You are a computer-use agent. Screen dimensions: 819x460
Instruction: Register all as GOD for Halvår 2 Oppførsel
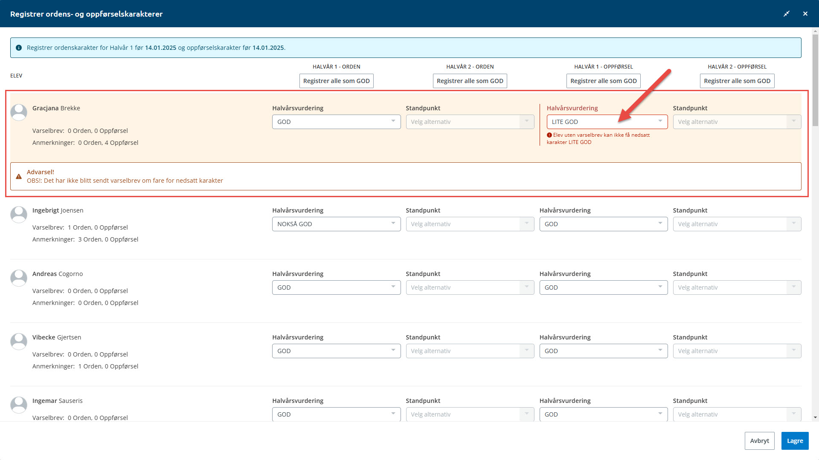737,81
